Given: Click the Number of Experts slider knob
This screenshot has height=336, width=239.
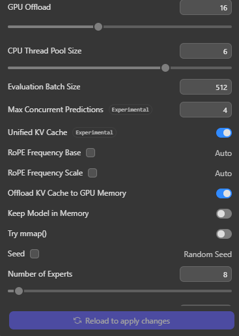Looking at the screenshot, I should point(19,291).
